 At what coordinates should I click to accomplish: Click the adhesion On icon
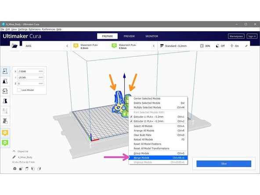tap(232, 46)
